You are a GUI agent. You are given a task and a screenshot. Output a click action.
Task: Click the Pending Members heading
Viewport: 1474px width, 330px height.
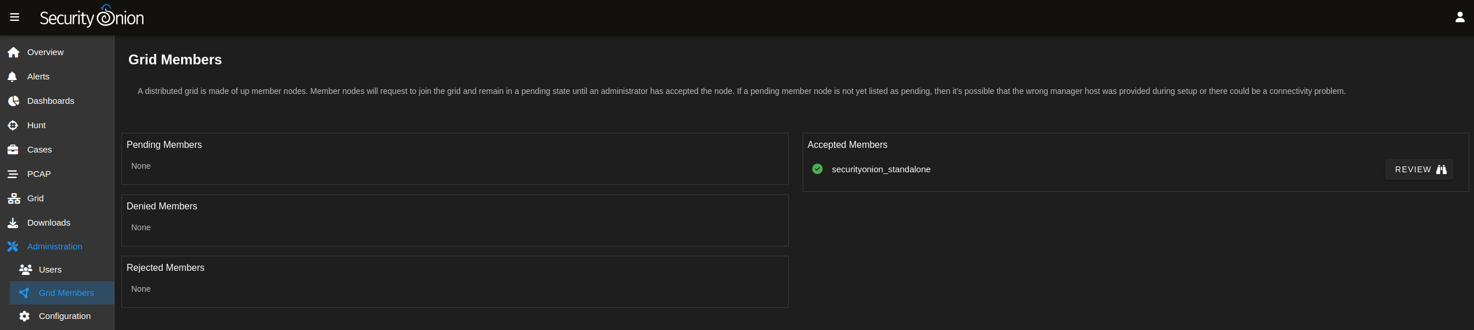[x=164, y=145]
